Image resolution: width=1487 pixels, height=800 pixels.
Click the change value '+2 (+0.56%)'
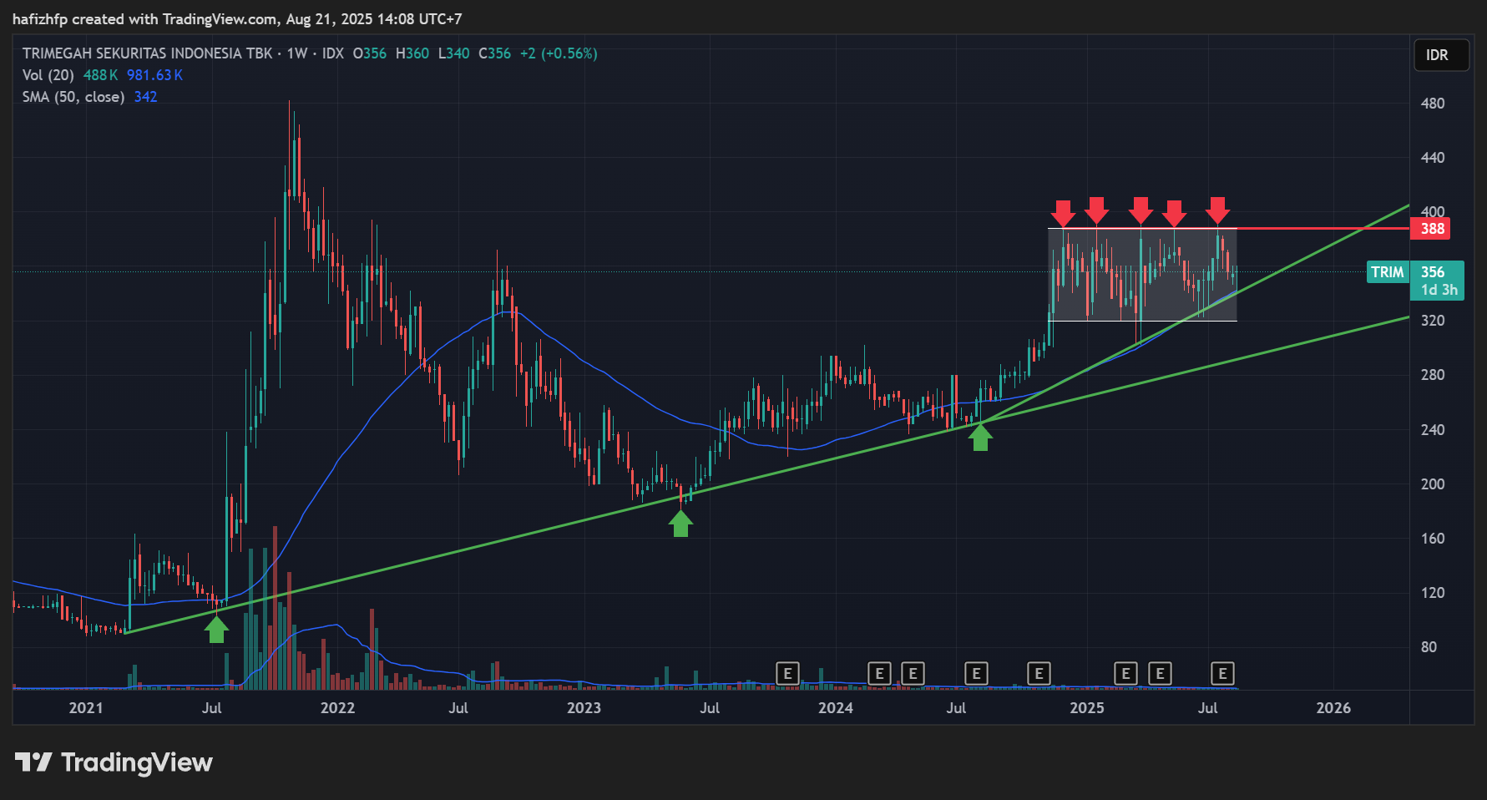click(559, 53)
